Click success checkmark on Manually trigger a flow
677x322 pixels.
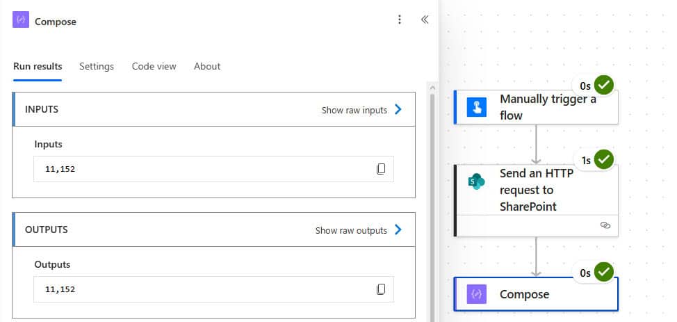pos(604,85)
